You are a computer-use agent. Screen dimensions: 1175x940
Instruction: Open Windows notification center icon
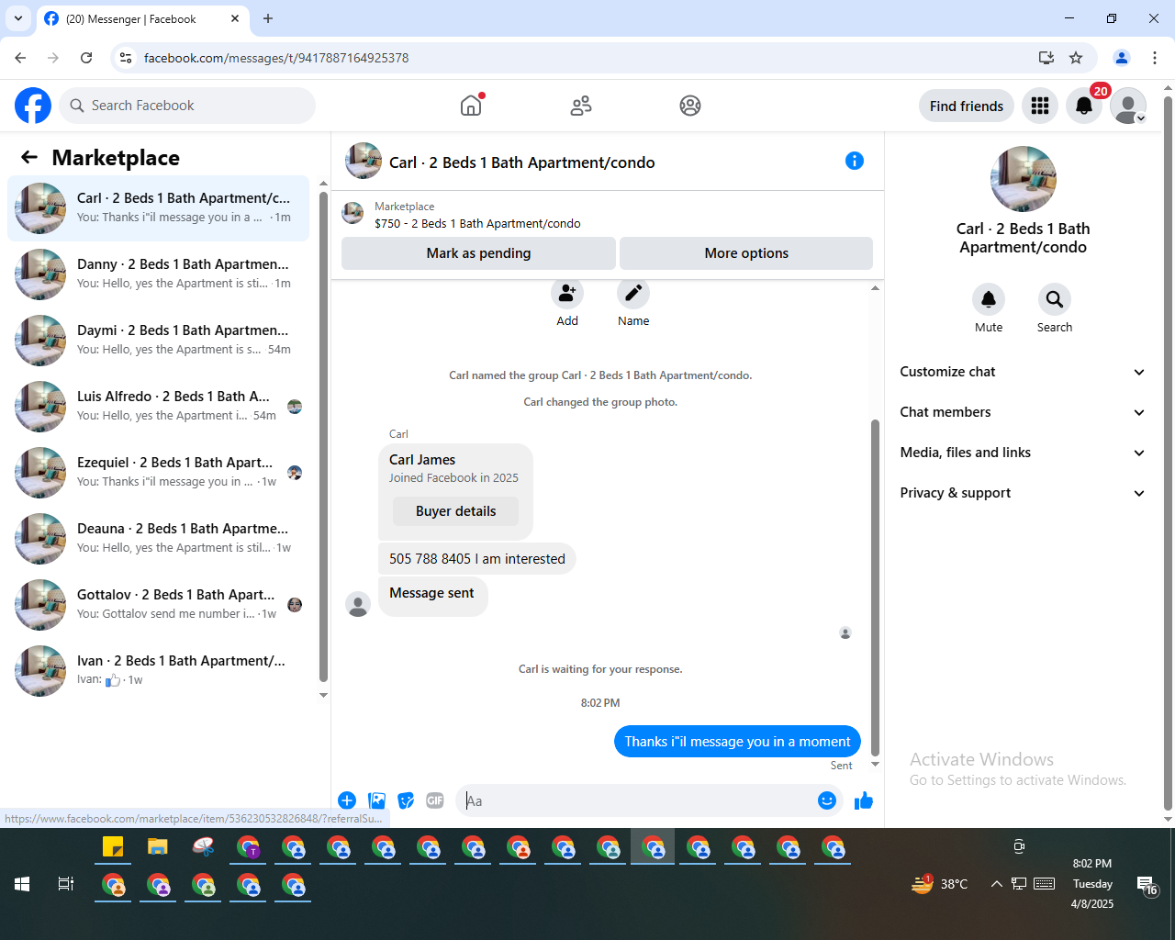point(1147,885)
